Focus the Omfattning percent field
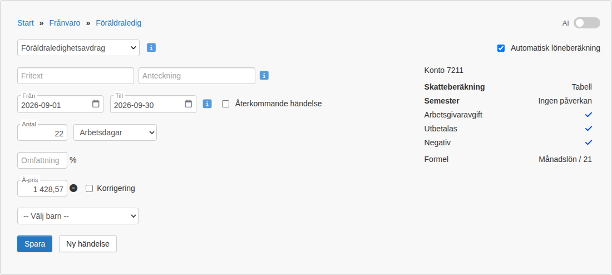Image resolution: width=612 pixels, height=275 pixels. tap(42, 160)
